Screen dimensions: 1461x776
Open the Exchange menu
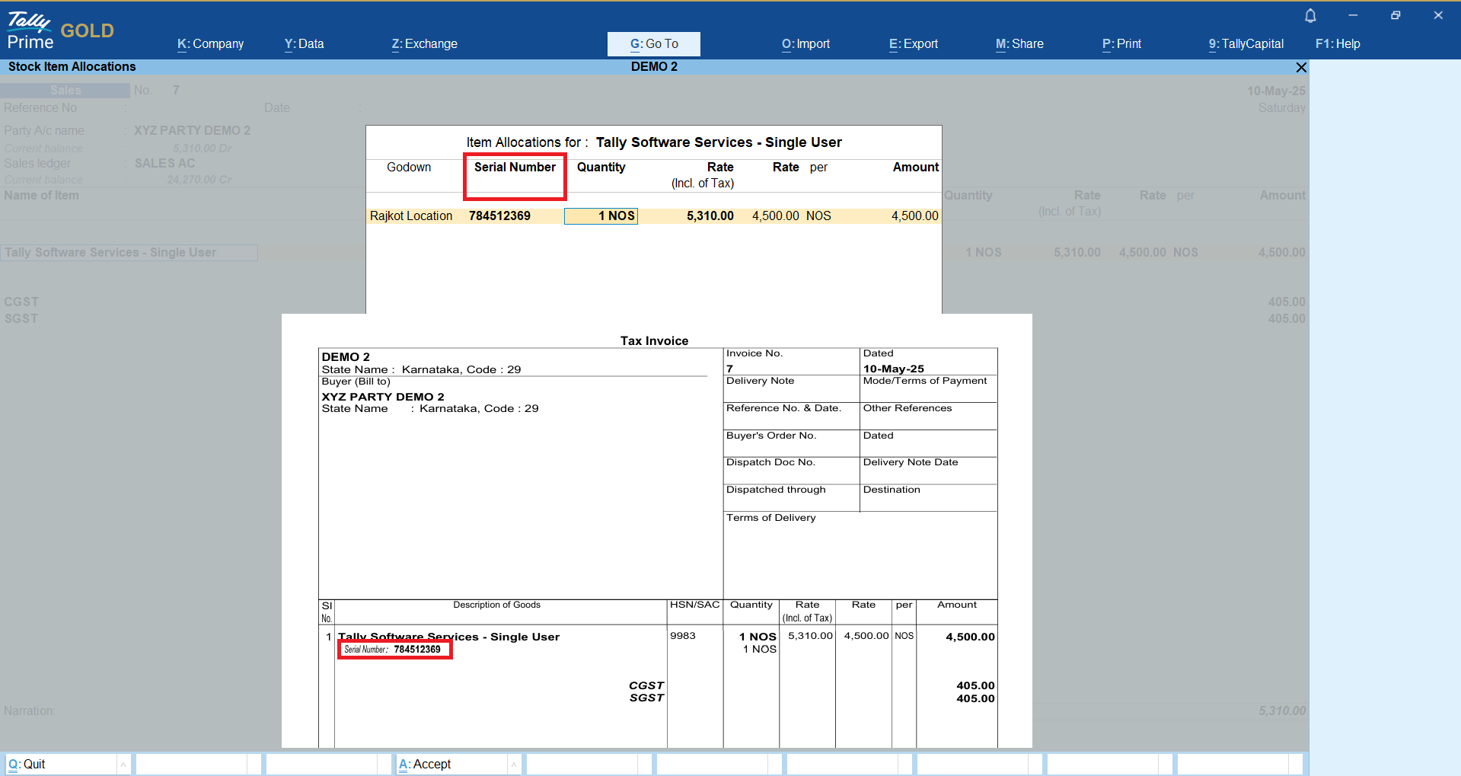point(424,44)
